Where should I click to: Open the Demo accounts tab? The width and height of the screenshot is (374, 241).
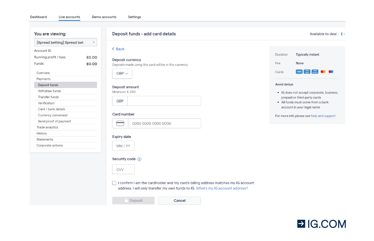pos(104,17)
